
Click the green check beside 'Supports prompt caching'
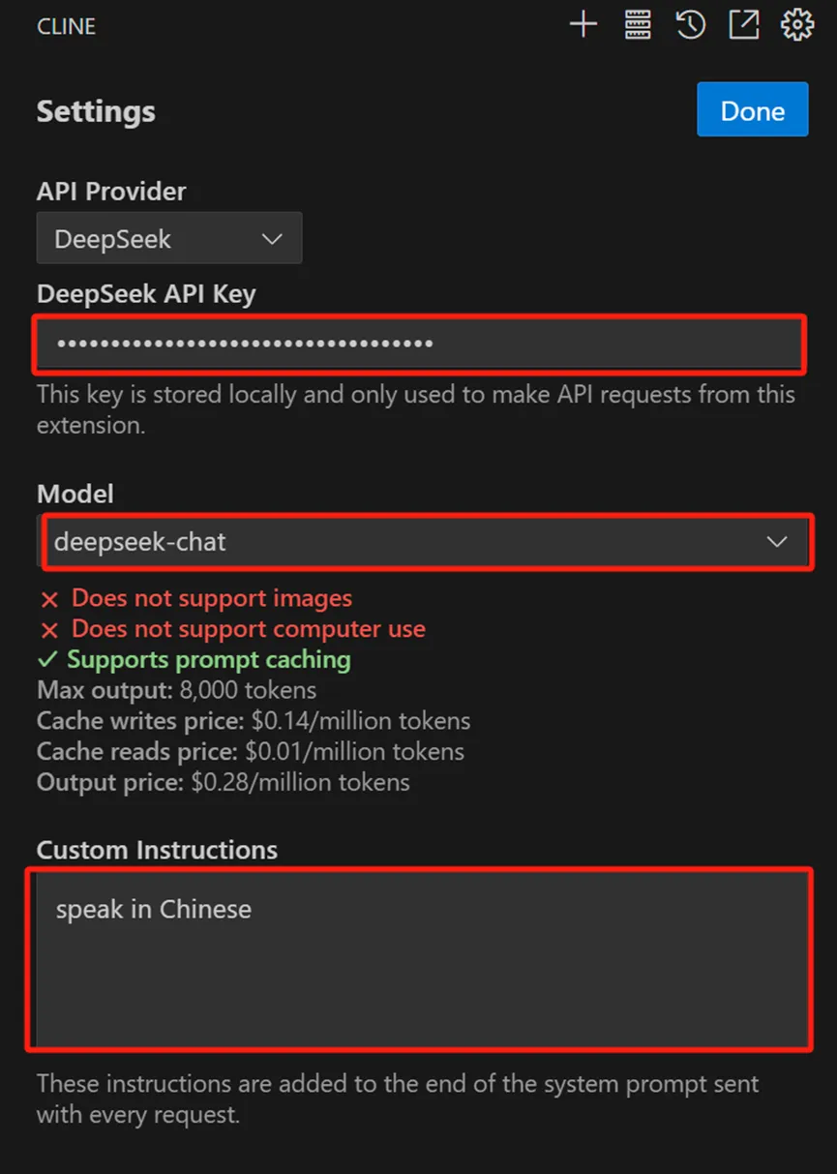coord(47,660)
